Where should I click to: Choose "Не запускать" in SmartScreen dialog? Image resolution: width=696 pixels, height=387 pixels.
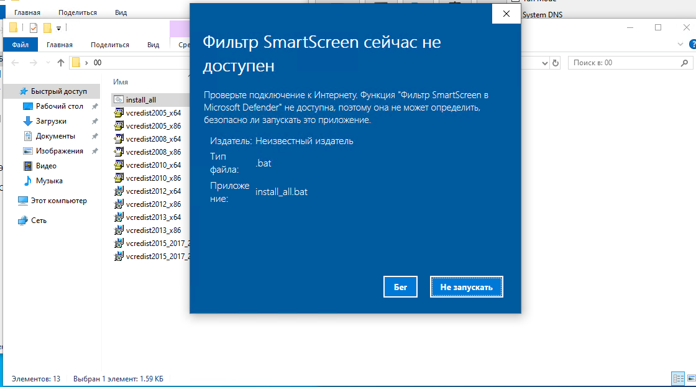click(x=466, y=287)
